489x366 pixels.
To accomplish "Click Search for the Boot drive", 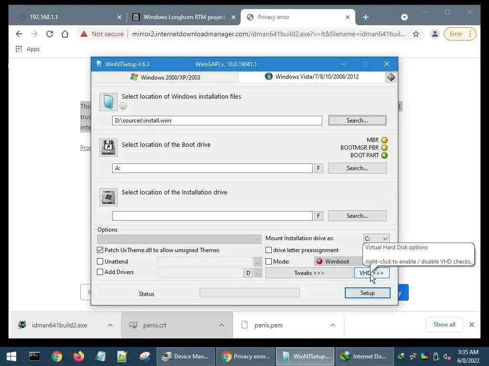I will point(357,168).
